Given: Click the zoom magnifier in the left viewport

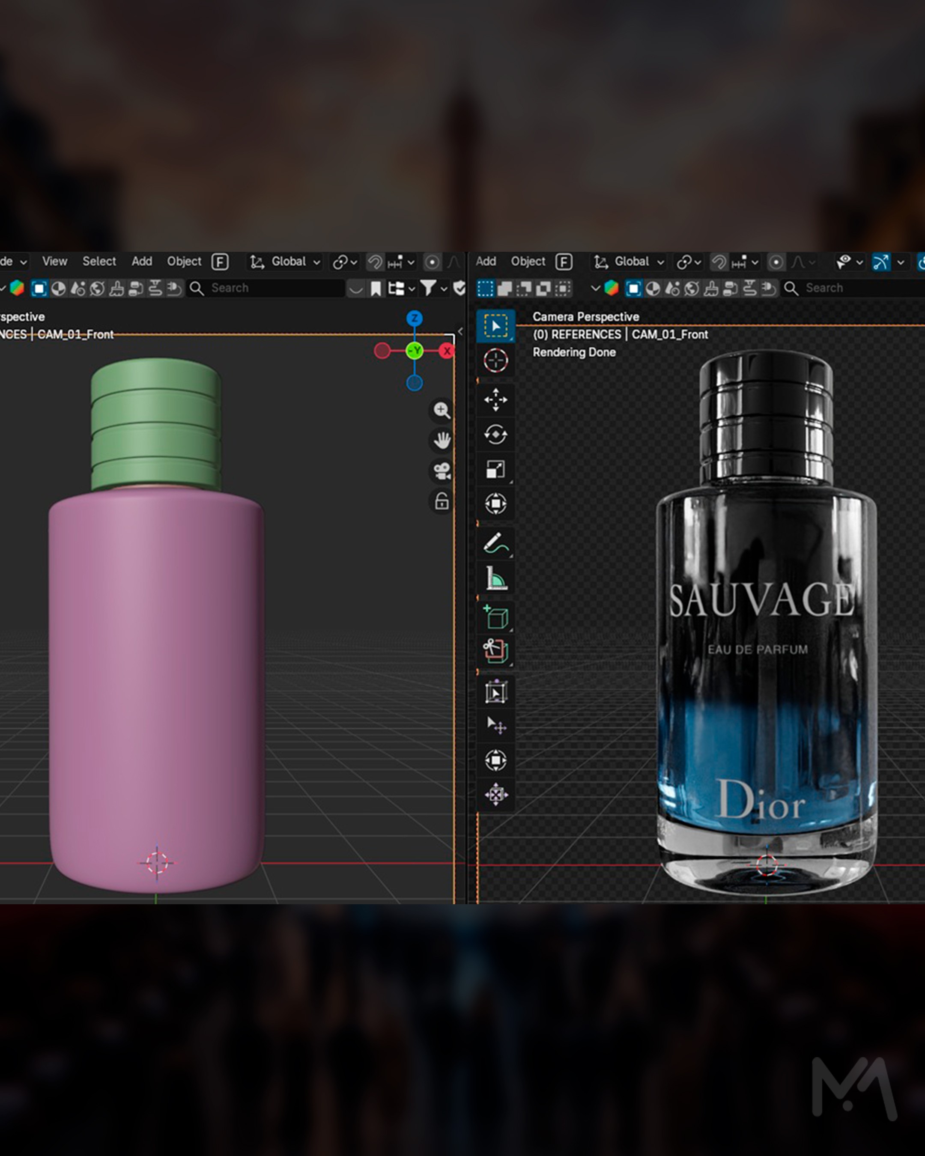Looking at the screenshot, I should tap(442, 411).
